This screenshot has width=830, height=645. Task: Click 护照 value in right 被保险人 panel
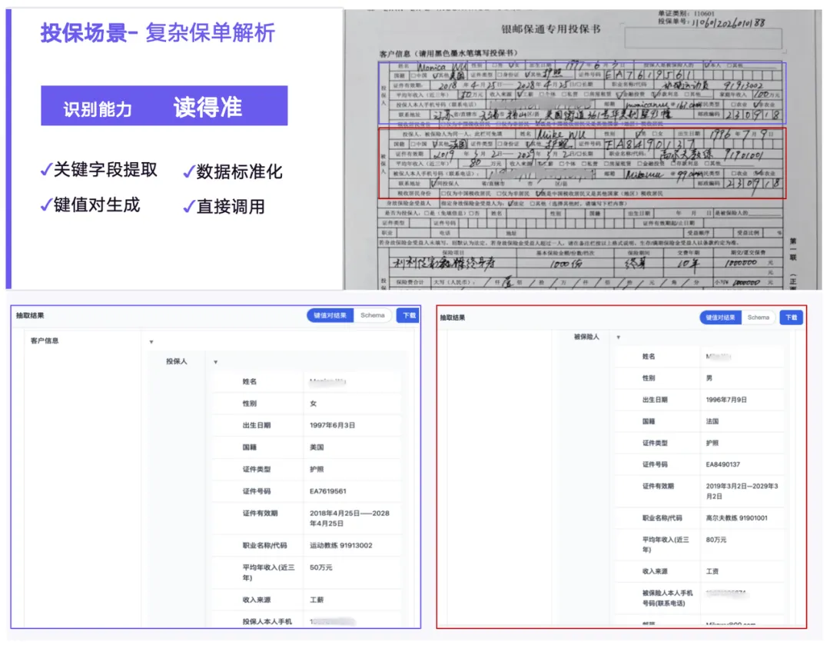coord(712,443)
